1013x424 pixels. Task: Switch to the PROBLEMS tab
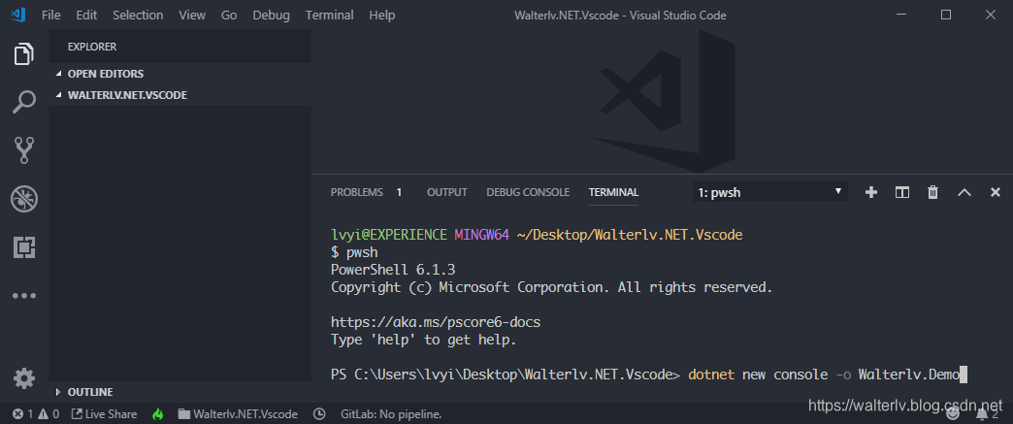tap(357, 192)
